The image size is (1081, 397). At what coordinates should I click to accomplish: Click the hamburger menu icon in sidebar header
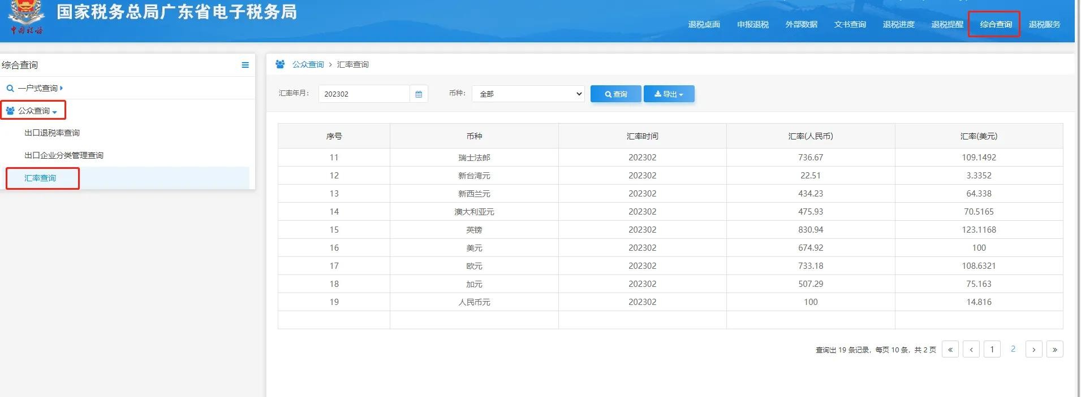point(245,65)
